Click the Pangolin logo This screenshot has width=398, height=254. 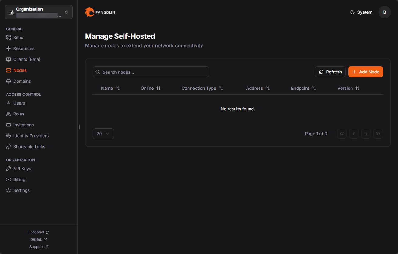[x=100, y=12]
